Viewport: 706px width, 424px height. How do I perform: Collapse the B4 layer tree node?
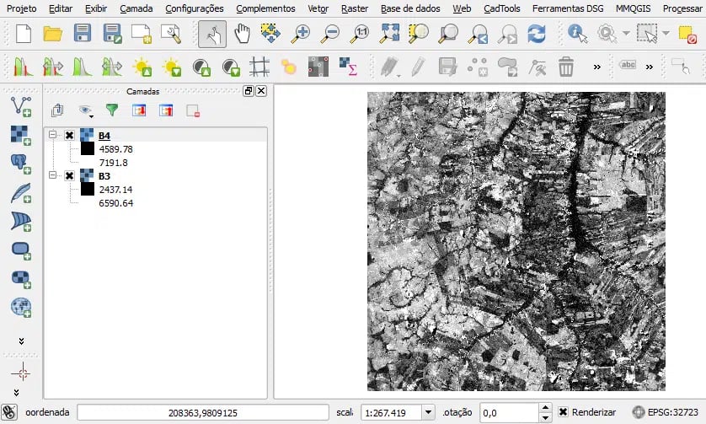[x=53, y=135]
